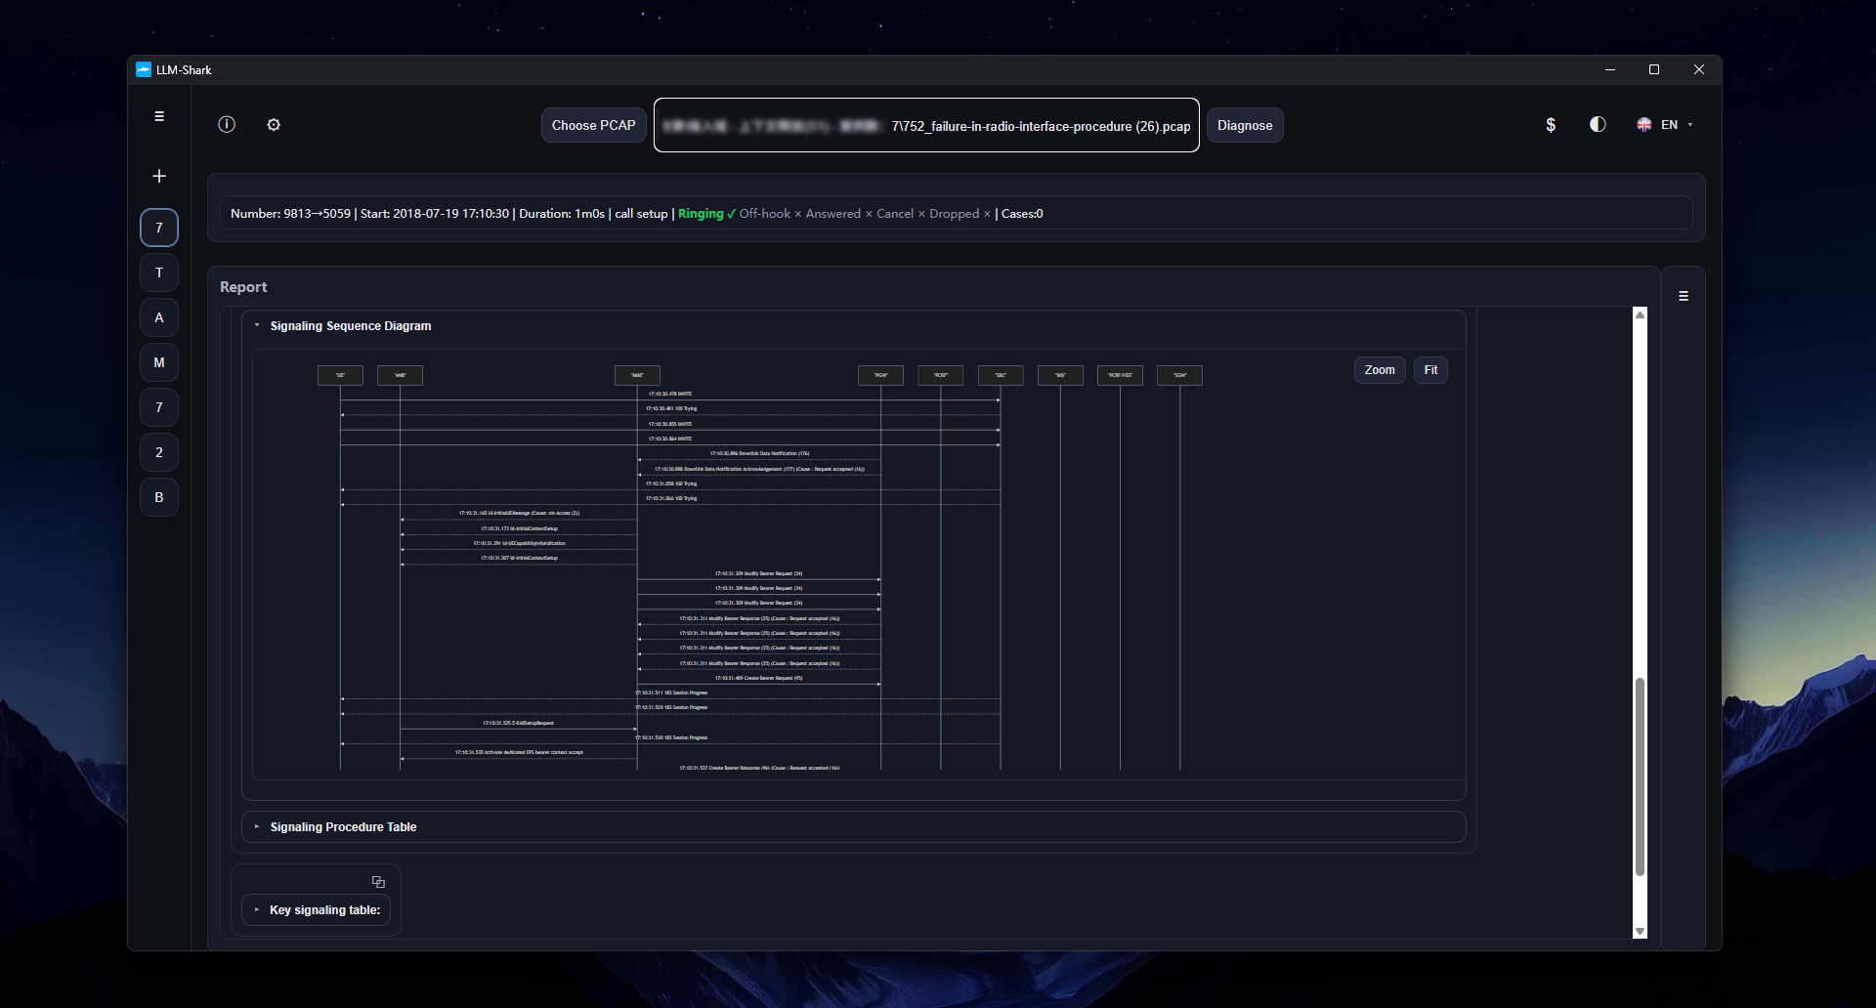Open settings with the gear icon

tap(274, 124)
